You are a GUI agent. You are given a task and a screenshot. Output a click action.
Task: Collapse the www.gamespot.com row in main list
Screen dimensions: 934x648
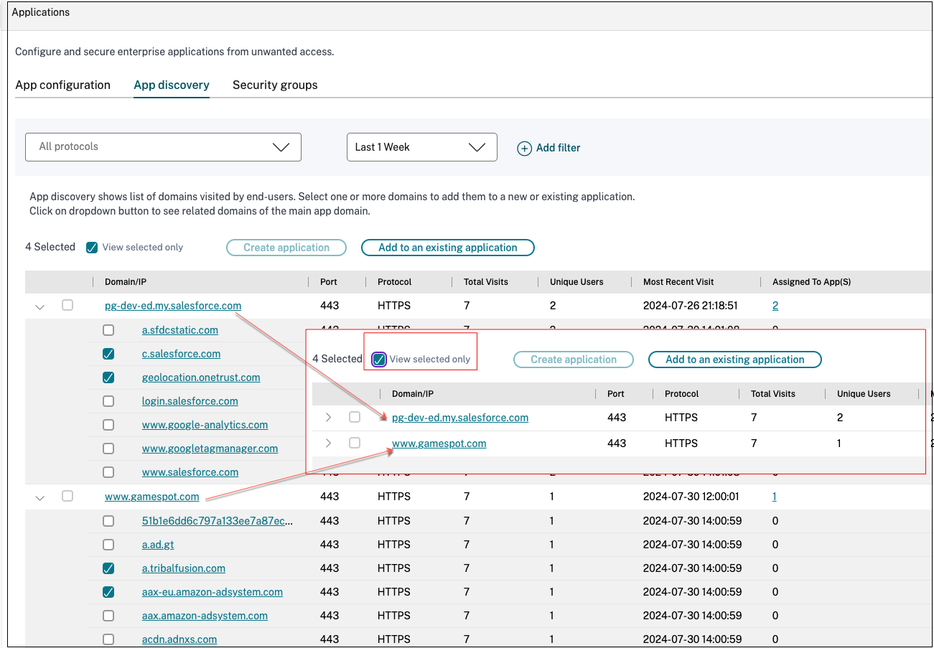40,498
